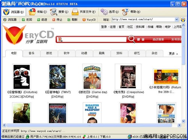Go back with the 返回 button

(27, 19)
